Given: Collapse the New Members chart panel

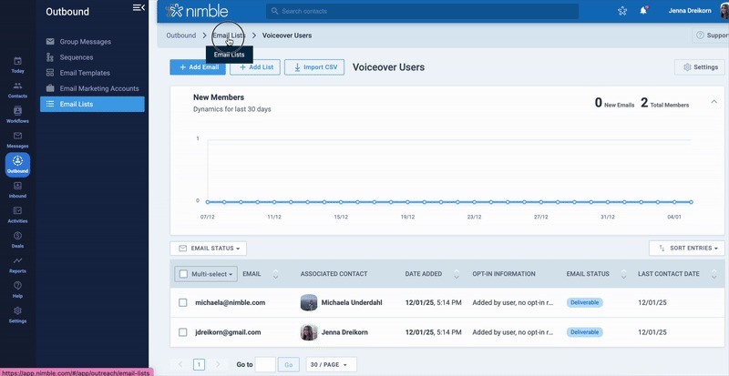Looking at the screenshot, I should coord(714,101).
